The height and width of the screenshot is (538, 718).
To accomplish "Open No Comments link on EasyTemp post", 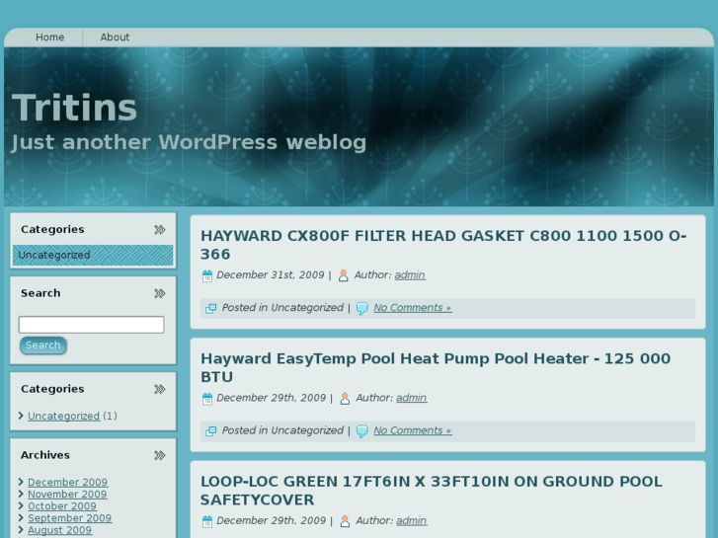I will pos(413,430).
